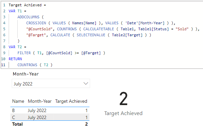Viewport: 203px width, 136px height.
Task: Place cursor on 'Target Achieved =' code line
Action: click(x=27, y=5)
